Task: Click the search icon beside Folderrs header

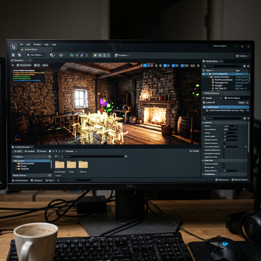Action: click(x=50, y=157)
